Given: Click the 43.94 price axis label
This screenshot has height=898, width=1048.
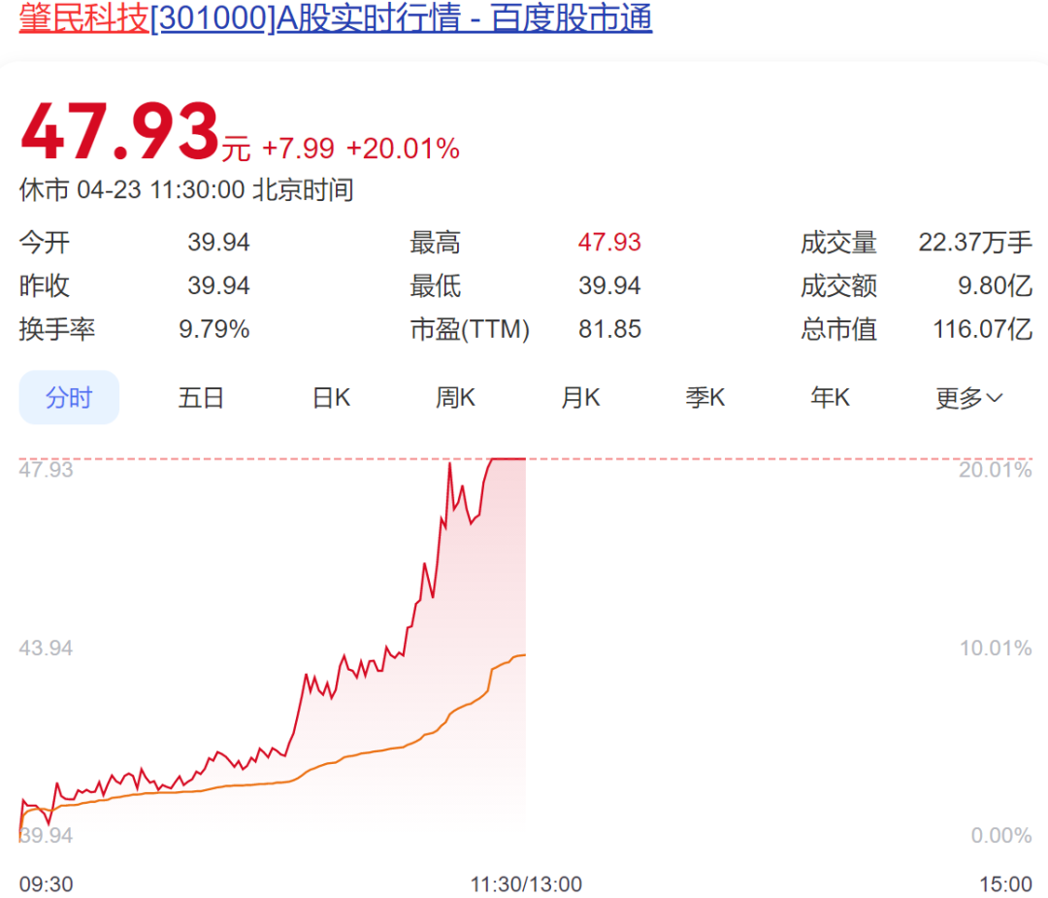Looking at the screenshot, I should pos(46,648).
